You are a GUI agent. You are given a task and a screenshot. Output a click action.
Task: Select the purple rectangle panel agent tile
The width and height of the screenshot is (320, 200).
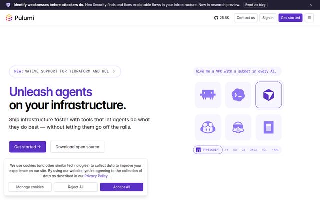click(x=268, y=127)
